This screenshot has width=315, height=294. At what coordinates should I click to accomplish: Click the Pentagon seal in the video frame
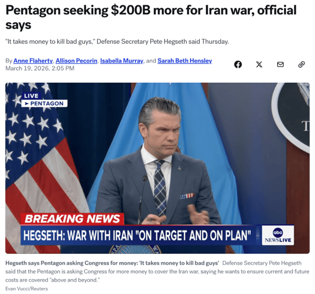(x=291, y=116)
